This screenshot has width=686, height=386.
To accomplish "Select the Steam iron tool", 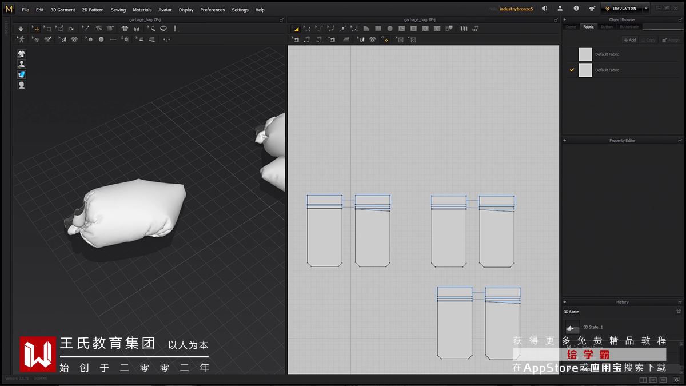I will coord(345,39).
